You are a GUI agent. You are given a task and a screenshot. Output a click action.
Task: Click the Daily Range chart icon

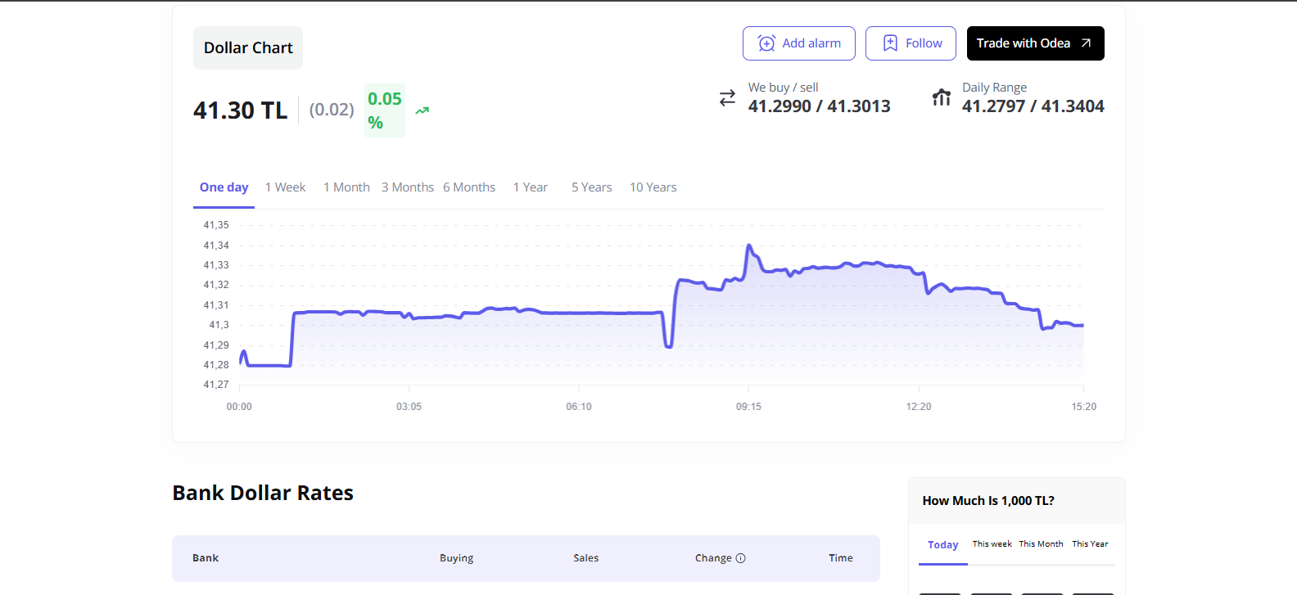(942, 97)
